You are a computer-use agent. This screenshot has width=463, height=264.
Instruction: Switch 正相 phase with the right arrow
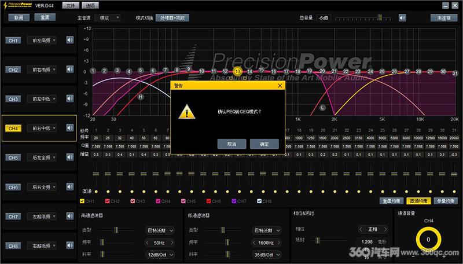coord(385,229)
